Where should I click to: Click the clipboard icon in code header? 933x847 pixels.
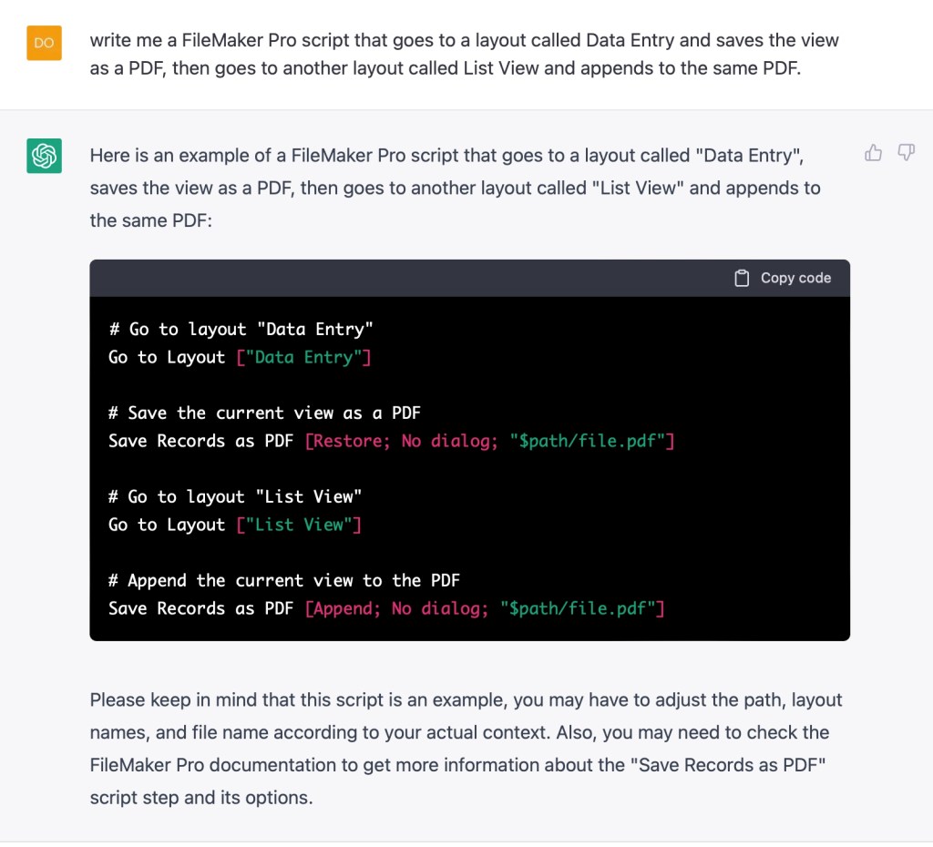tap(743, 279)
